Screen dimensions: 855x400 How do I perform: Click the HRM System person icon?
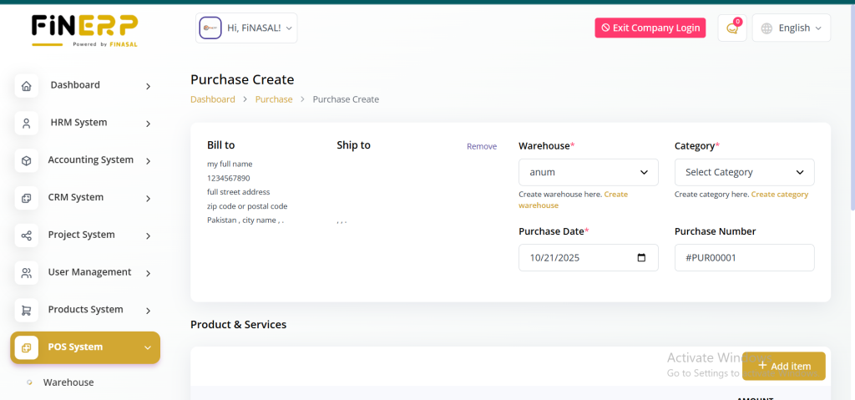point(27,124)
